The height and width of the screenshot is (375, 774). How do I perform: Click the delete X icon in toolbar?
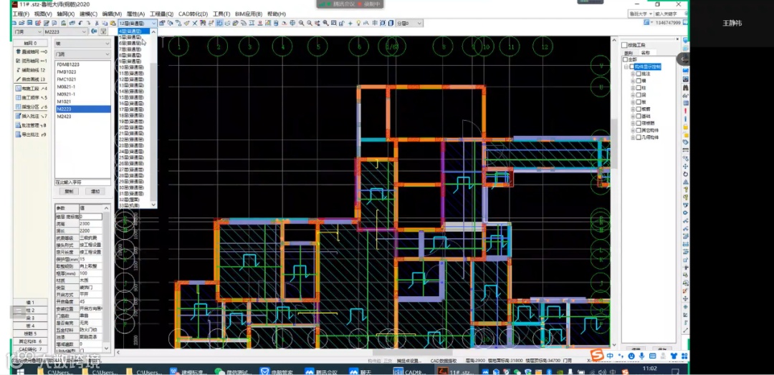(x=194, y=23)
